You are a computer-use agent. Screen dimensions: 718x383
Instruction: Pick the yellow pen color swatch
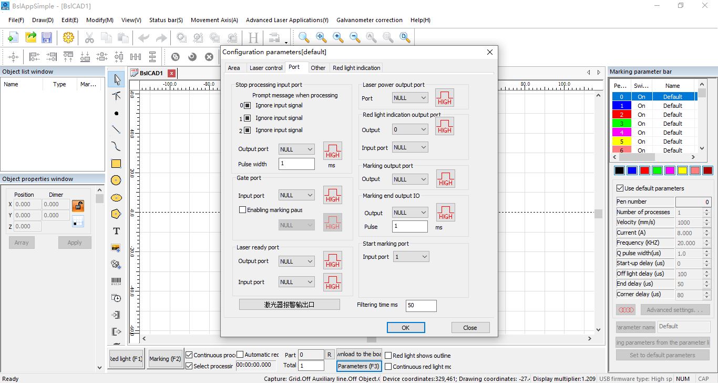click(682, 170)
